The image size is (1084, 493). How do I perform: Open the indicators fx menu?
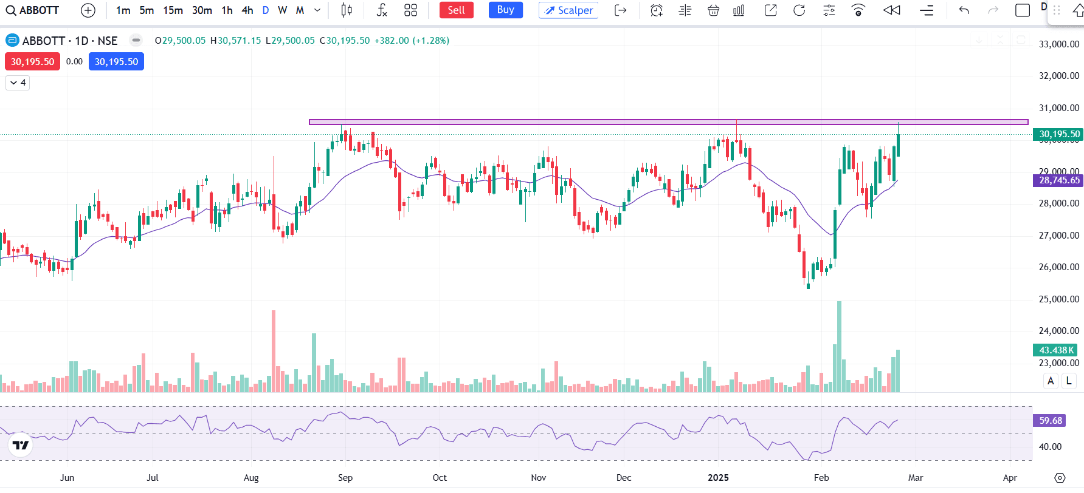tap(381, 10)
